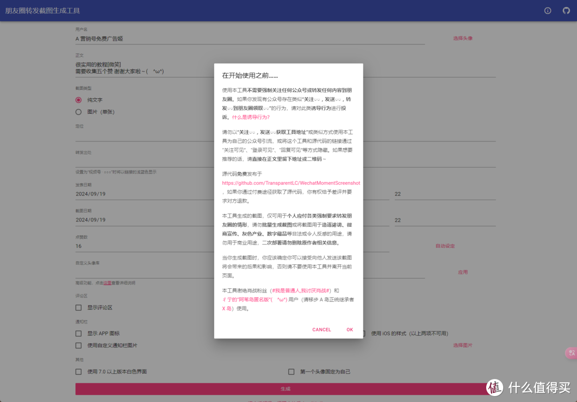Enable the 显示评论区 checkbox
This screenshot has height=402, width=577.
pos(79,308)
